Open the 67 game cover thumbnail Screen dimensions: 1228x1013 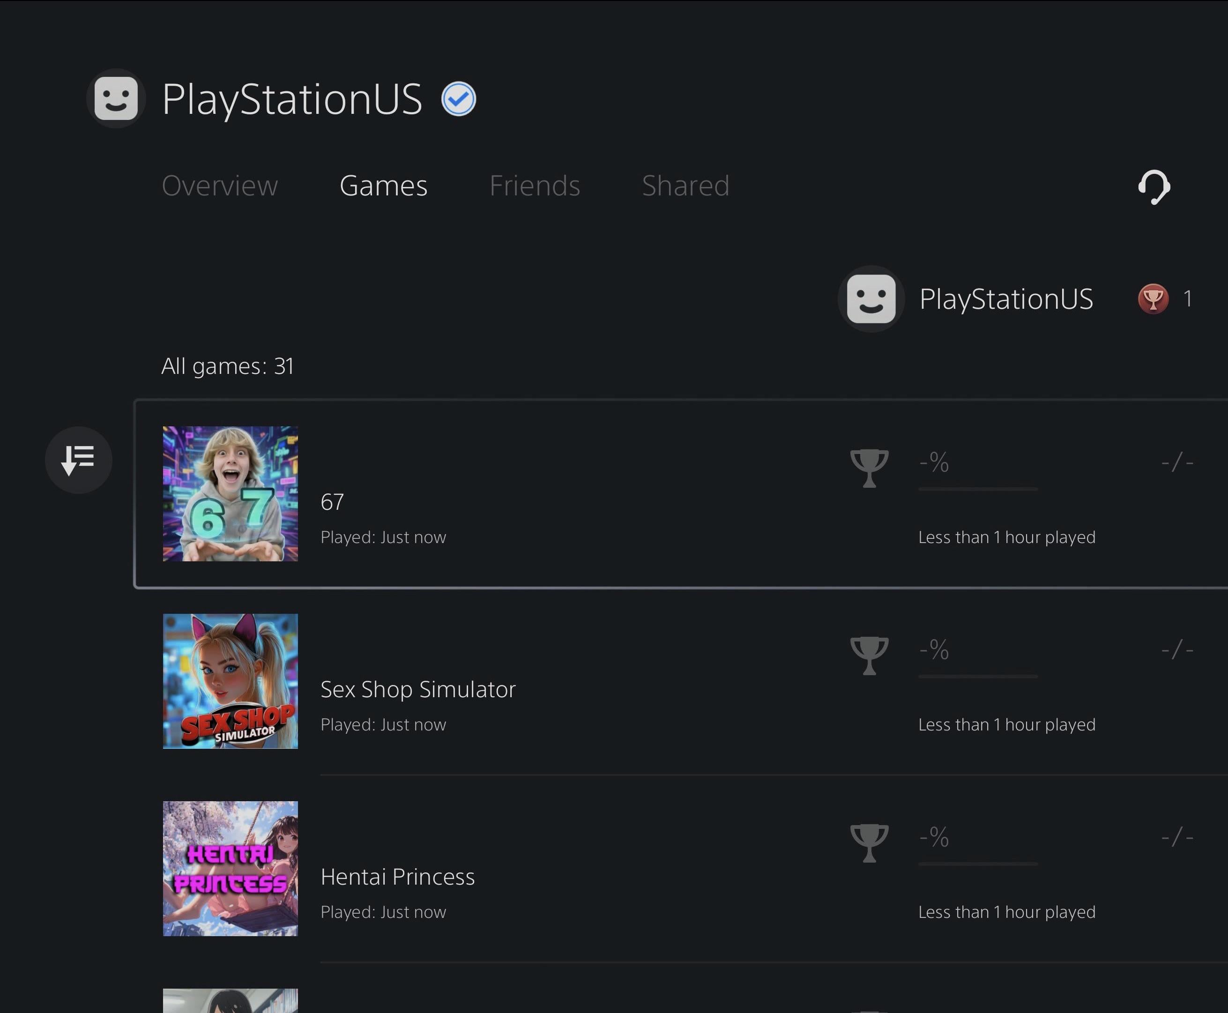tap(230, 494)
